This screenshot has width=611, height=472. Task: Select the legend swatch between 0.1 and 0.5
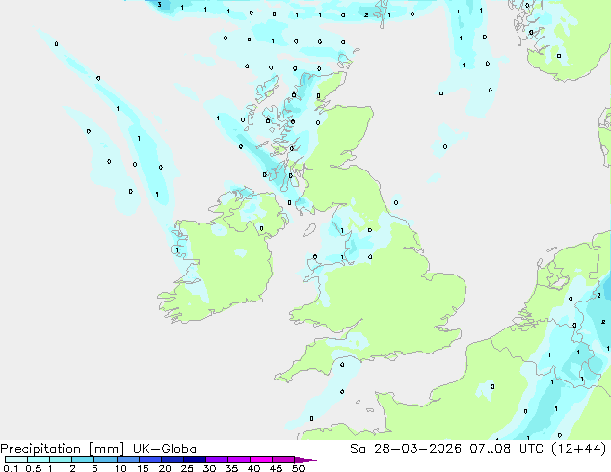click(16, 459)
